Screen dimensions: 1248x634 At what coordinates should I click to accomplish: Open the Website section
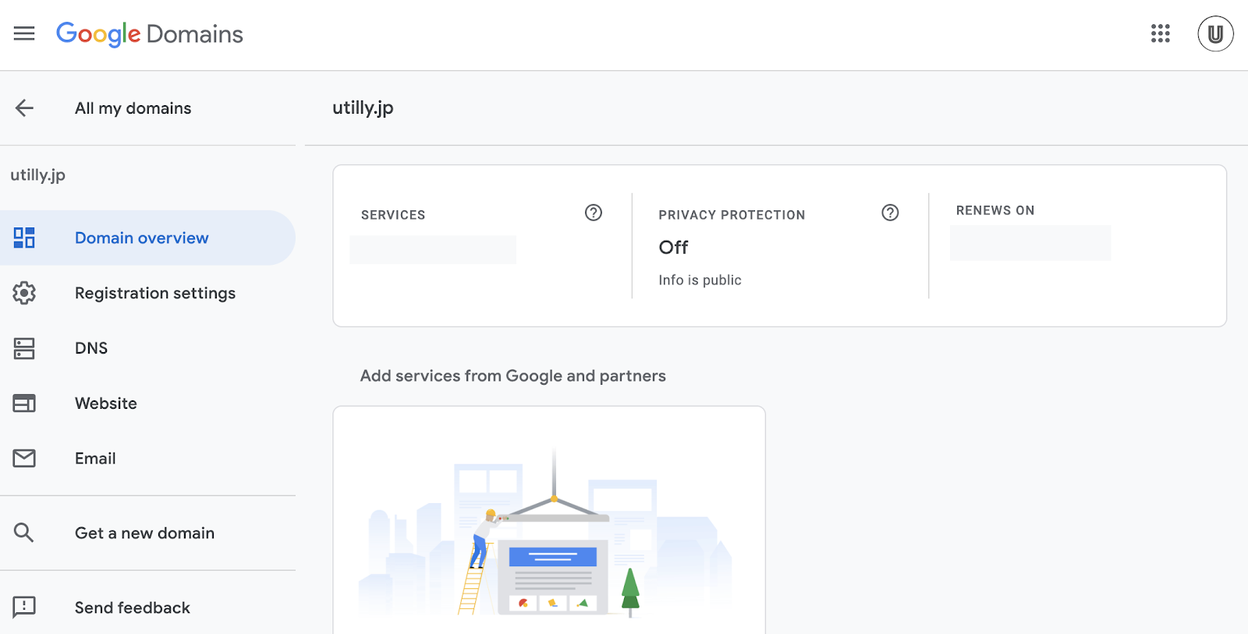pyautogui.click(x=147, y=403)
